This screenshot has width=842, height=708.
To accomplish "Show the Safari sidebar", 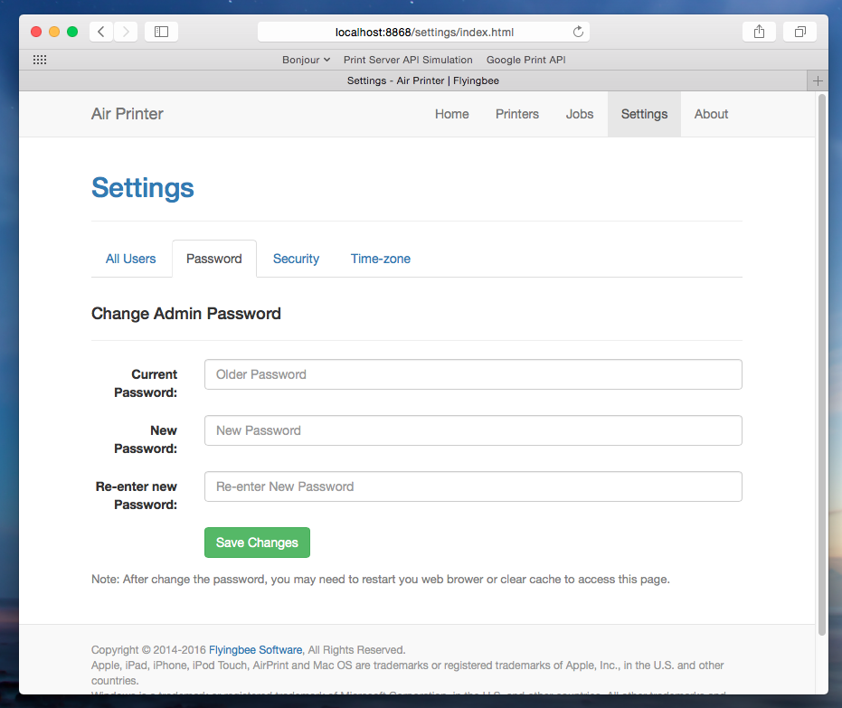I will (x=161, y=32).
